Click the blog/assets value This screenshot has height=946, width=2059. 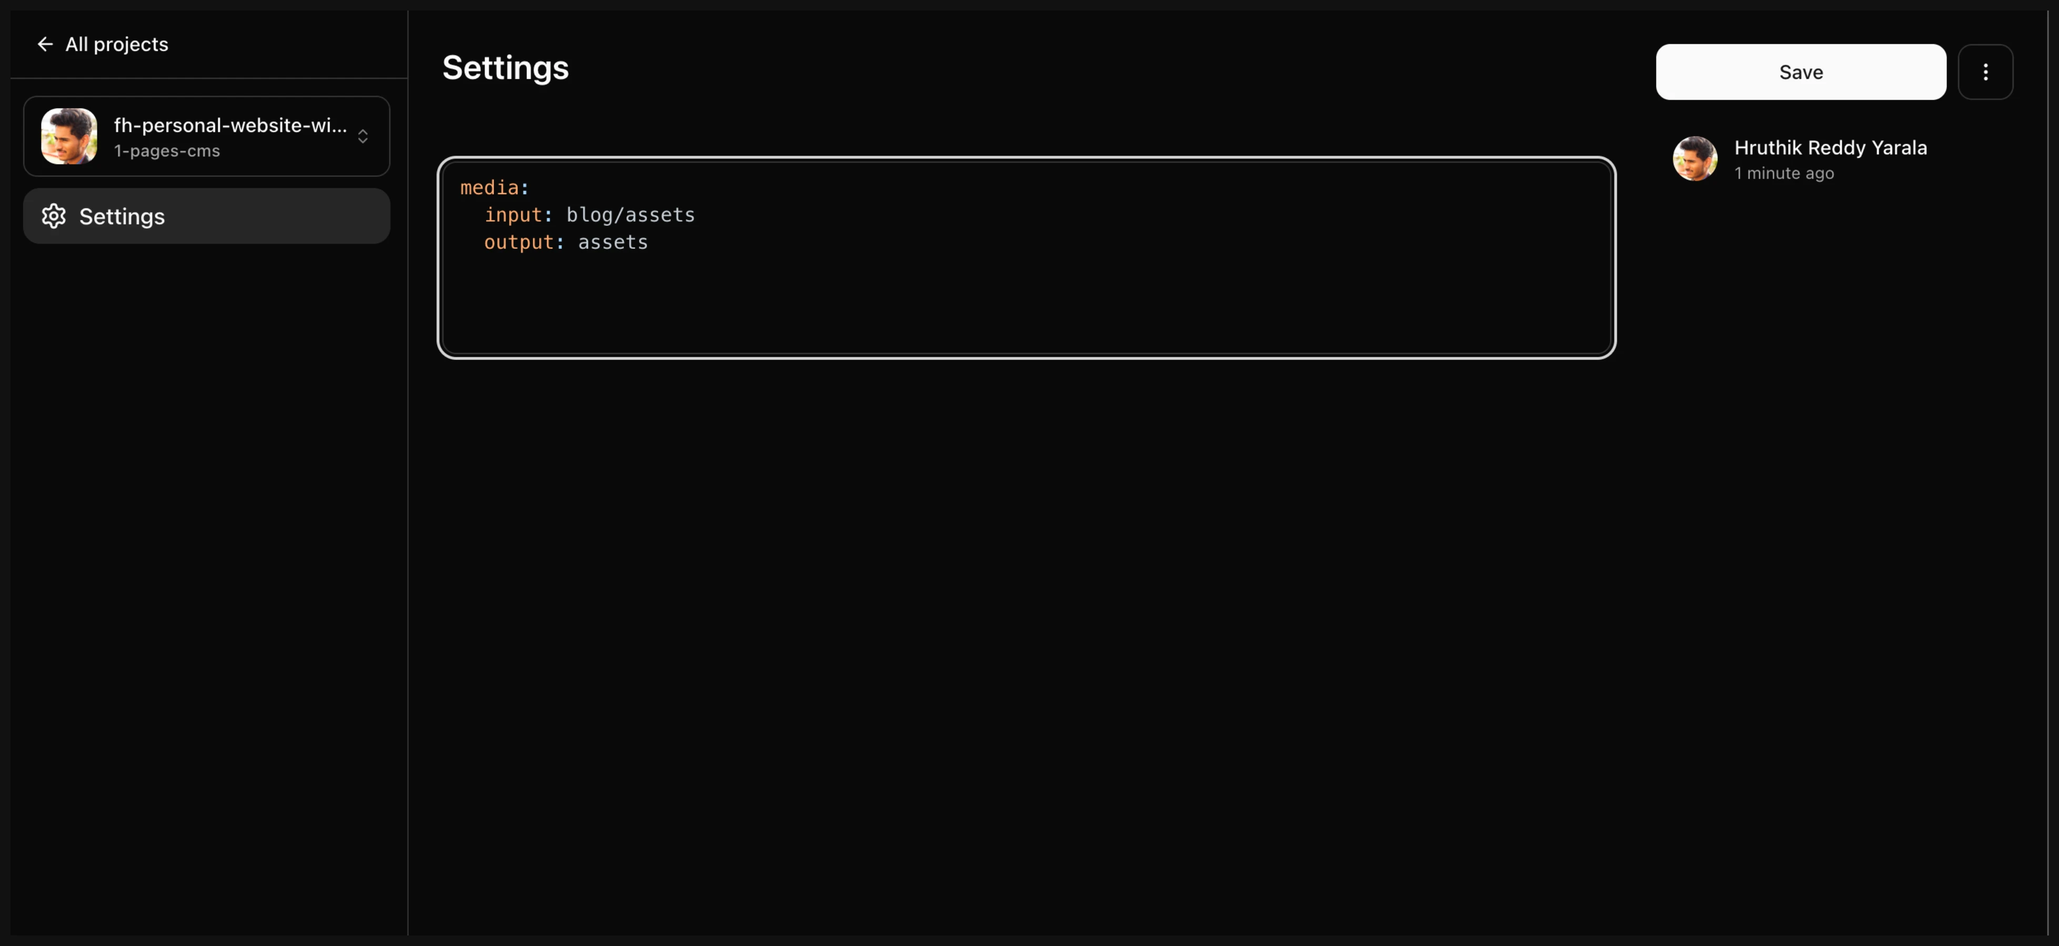pyautogui.click(x=630, y=215)
